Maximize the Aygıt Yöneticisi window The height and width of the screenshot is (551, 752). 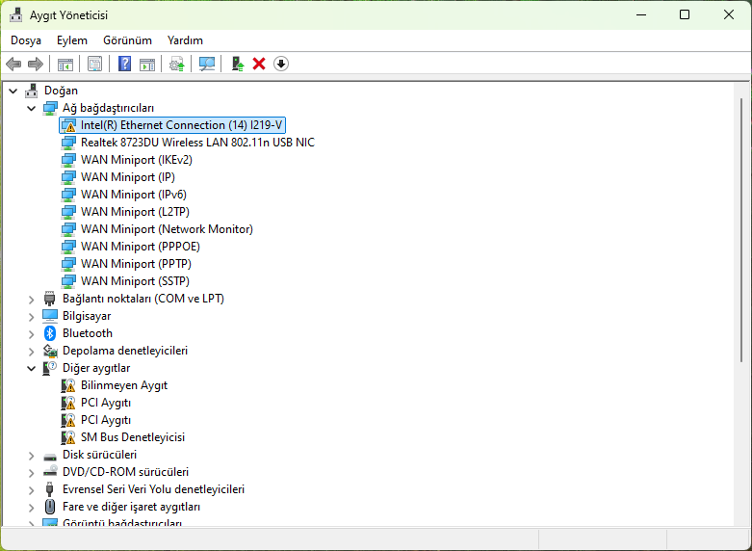(685, 14)
